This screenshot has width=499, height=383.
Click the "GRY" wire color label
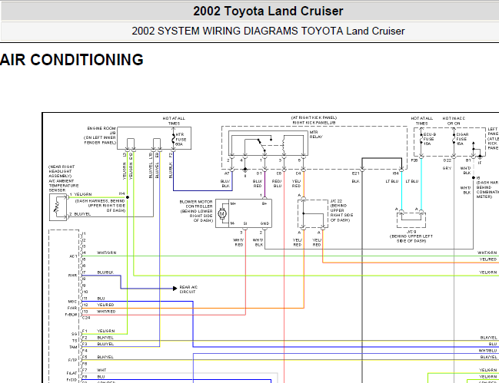447,168
